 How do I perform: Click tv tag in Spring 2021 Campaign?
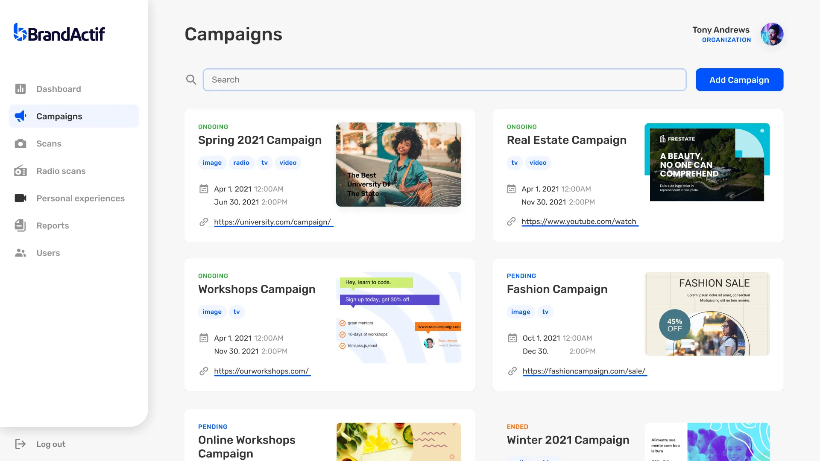click(265, 163)
